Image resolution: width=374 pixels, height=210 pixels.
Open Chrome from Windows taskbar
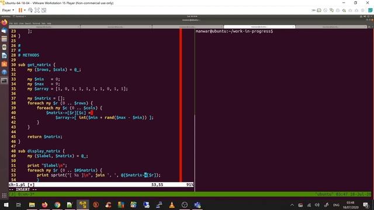pos(57,205)
